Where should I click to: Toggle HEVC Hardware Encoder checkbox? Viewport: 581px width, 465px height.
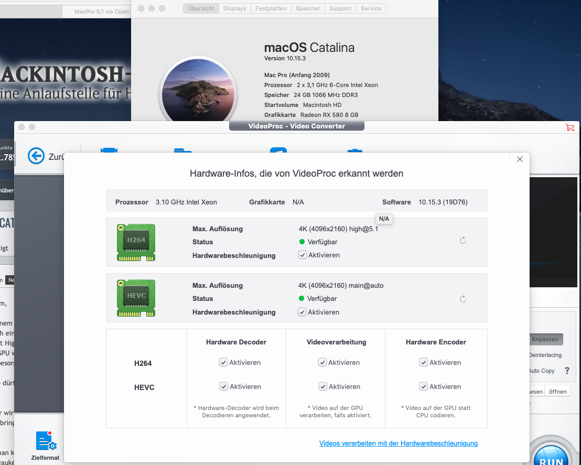pos(424,386)
